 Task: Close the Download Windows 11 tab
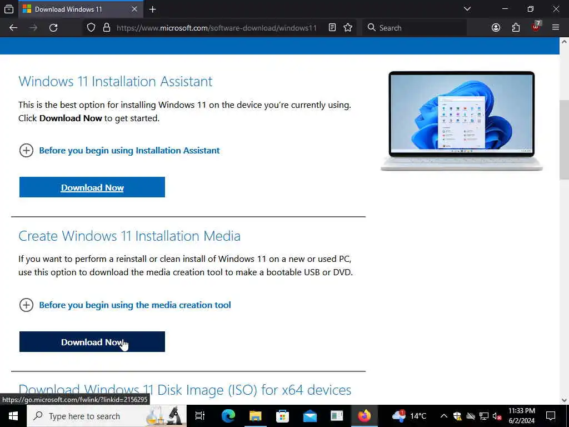point(134,9)
